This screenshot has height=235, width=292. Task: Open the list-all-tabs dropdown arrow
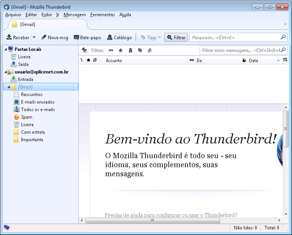285,24
